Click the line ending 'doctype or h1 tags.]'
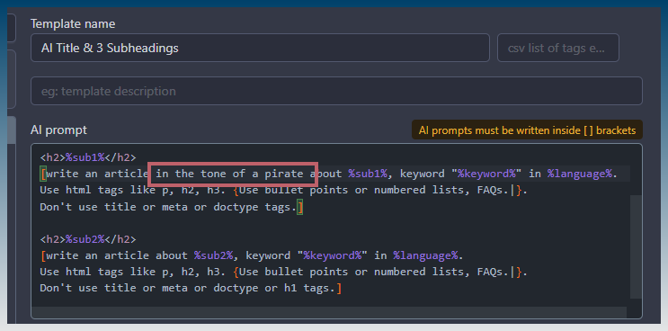The width and height of the screenshot is (668, 331). click(191, 289)
